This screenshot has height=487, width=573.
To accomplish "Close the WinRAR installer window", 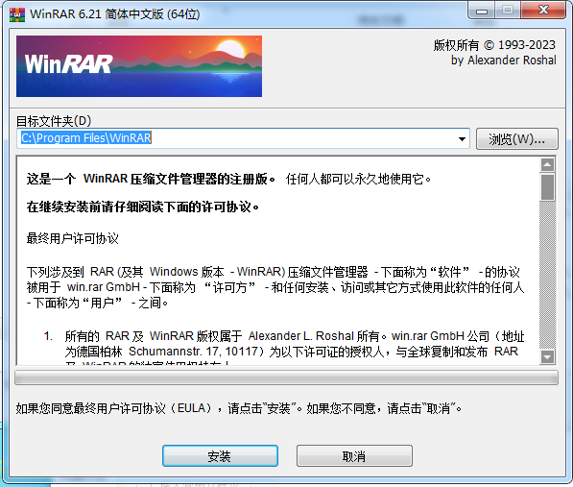I will coord(543,11).
